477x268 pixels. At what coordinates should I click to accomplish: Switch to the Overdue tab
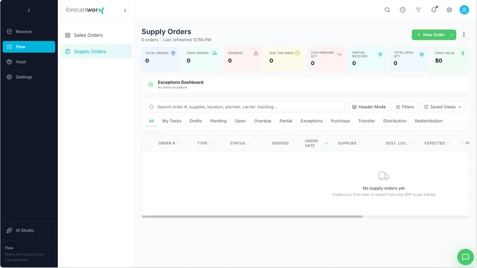click(262, 121)
